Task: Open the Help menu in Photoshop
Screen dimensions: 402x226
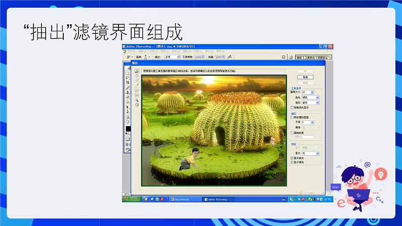Action: (220, 52)
